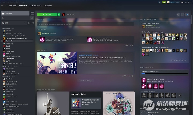Click the activity status text field

(86, 24)
